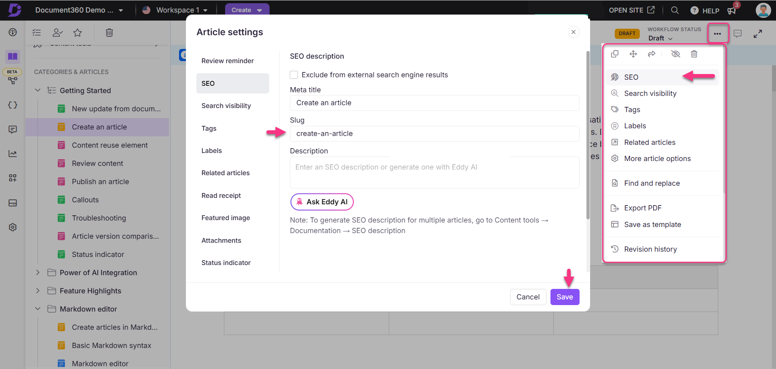Open starred items star icon
Viewport: 776px width, 369px height.
point(78,33)
